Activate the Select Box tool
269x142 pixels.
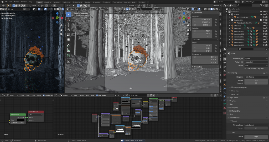click(x=69, y=15)
